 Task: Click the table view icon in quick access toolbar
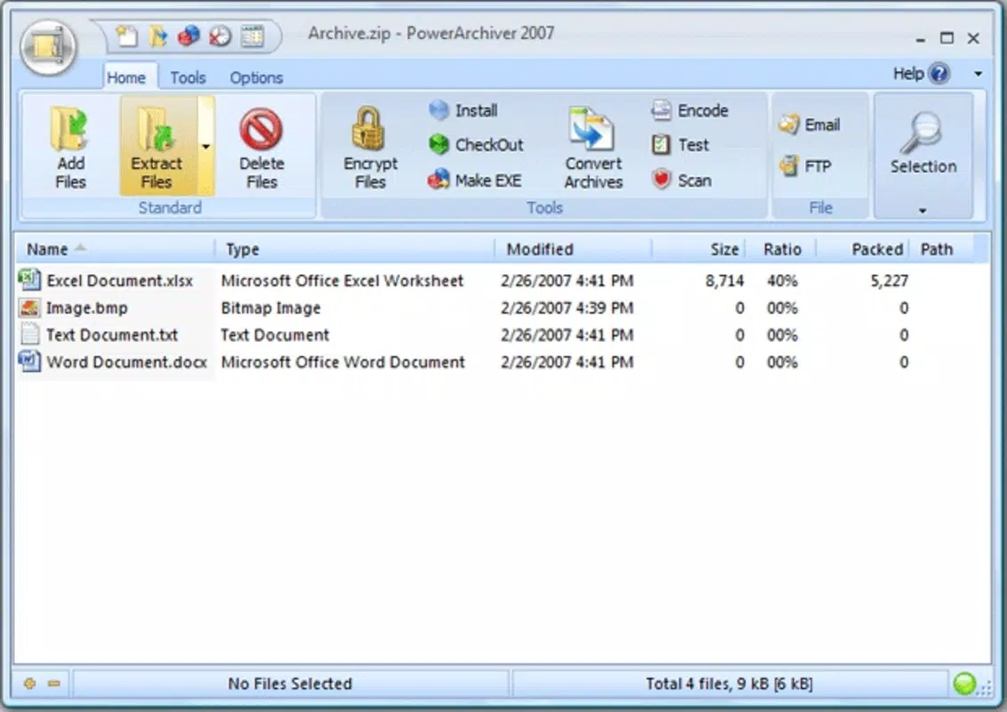253,36
